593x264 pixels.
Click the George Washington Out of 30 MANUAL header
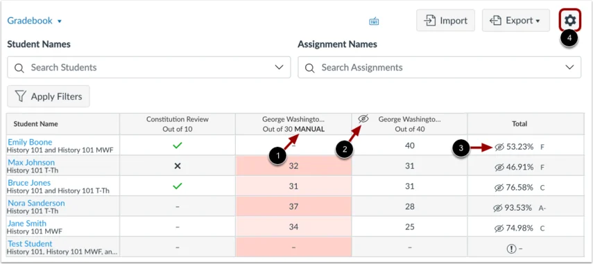coord(293,124)
